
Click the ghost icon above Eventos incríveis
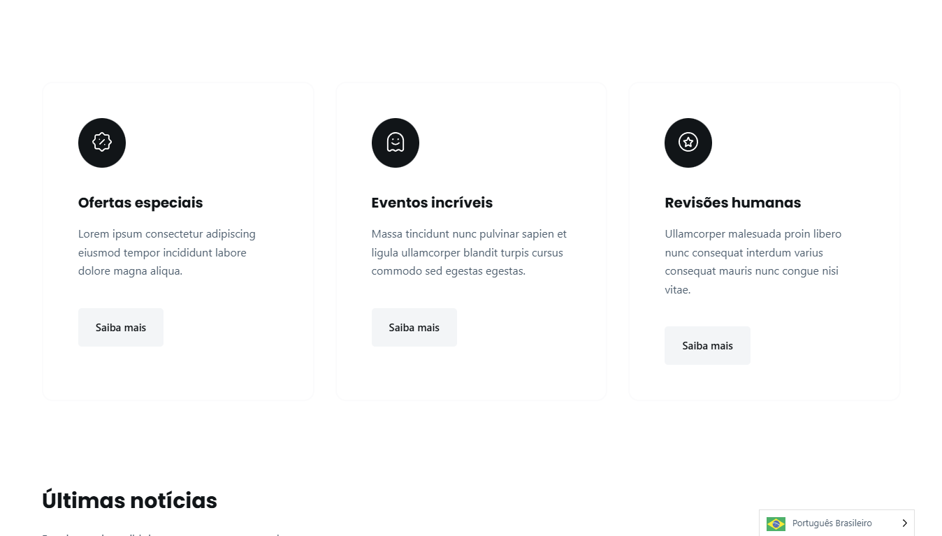(396, 143)
